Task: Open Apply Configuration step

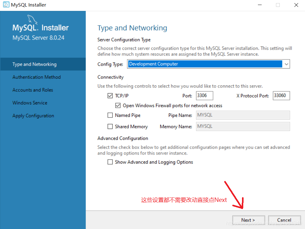Action: click(x=33, y=116)
